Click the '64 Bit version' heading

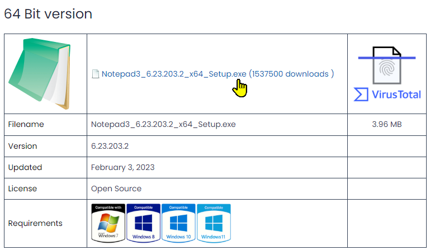click(x=48, y=14)
